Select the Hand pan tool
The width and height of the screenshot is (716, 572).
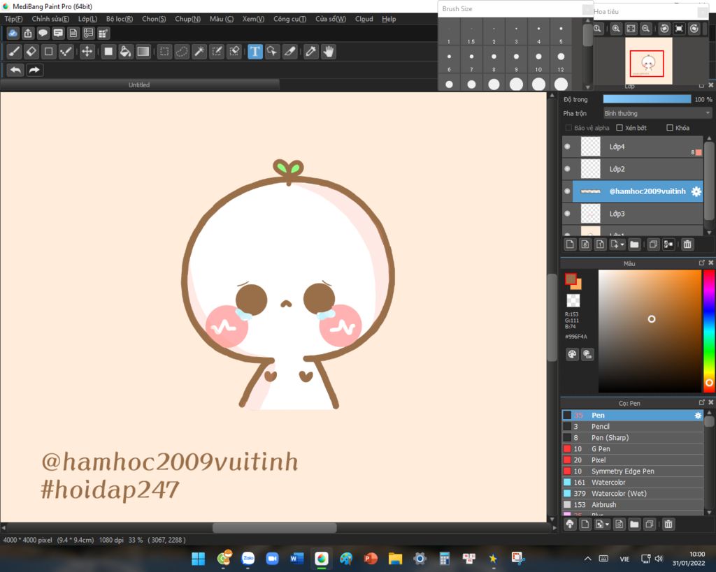[x=329, y=52]
